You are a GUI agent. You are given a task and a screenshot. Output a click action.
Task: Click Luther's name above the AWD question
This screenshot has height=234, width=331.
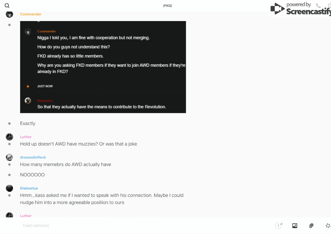(26, 137)
